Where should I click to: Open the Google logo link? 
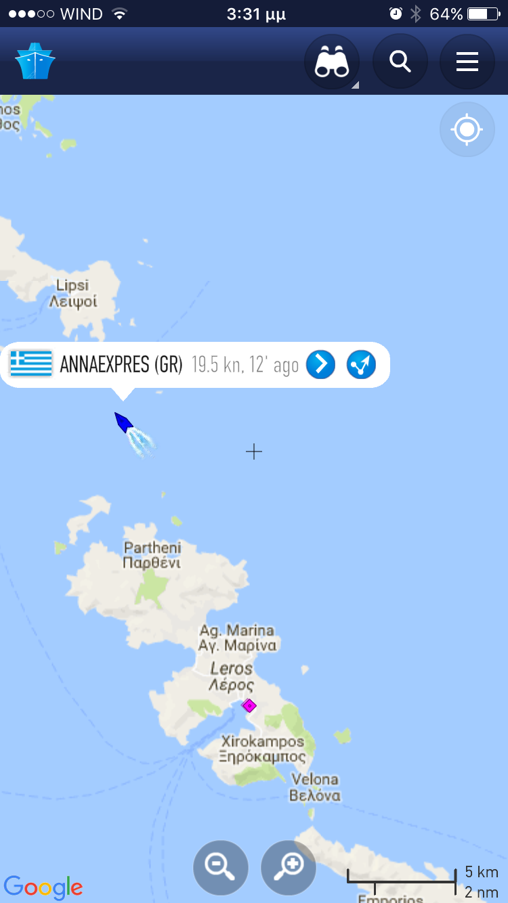click(x=43, y=886)
